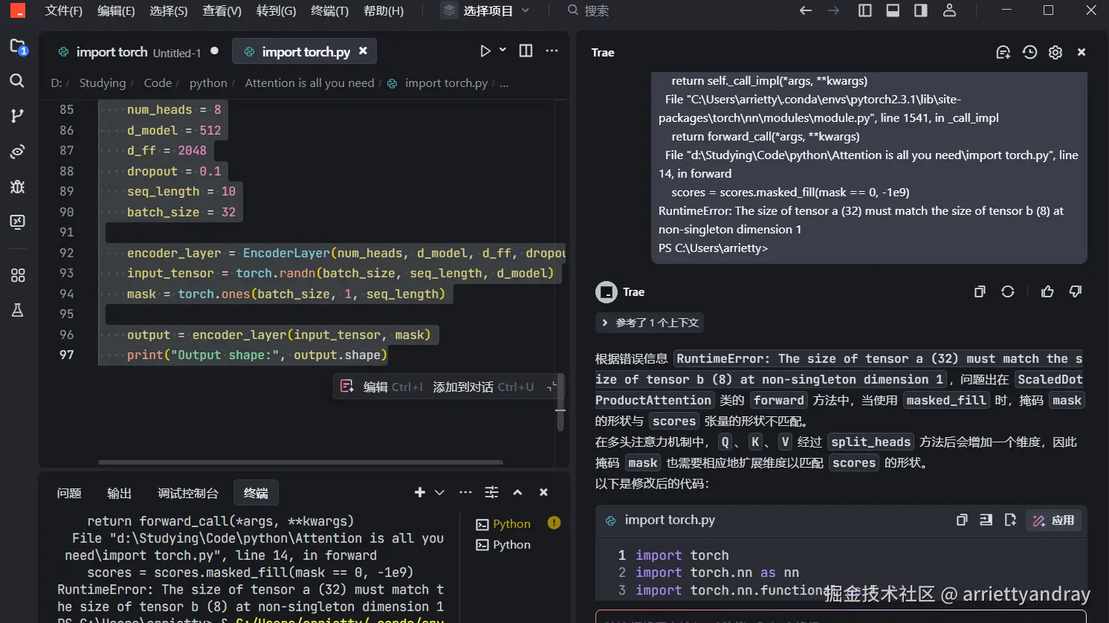
Task: Expand 参考了 1 个上下文 section
Action: coord(650,323)
